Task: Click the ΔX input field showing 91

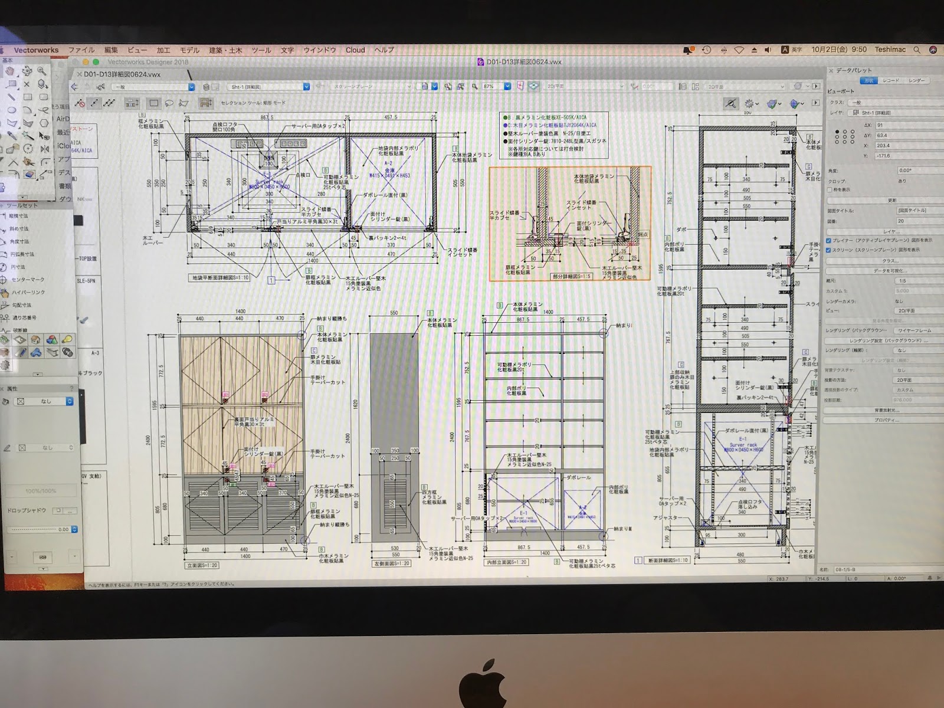Action: pyautogui.click(x=910, y=125)
